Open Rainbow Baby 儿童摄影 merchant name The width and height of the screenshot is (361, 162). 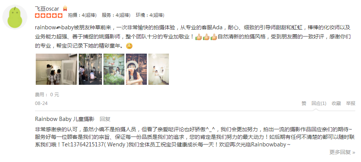(65, 119)
